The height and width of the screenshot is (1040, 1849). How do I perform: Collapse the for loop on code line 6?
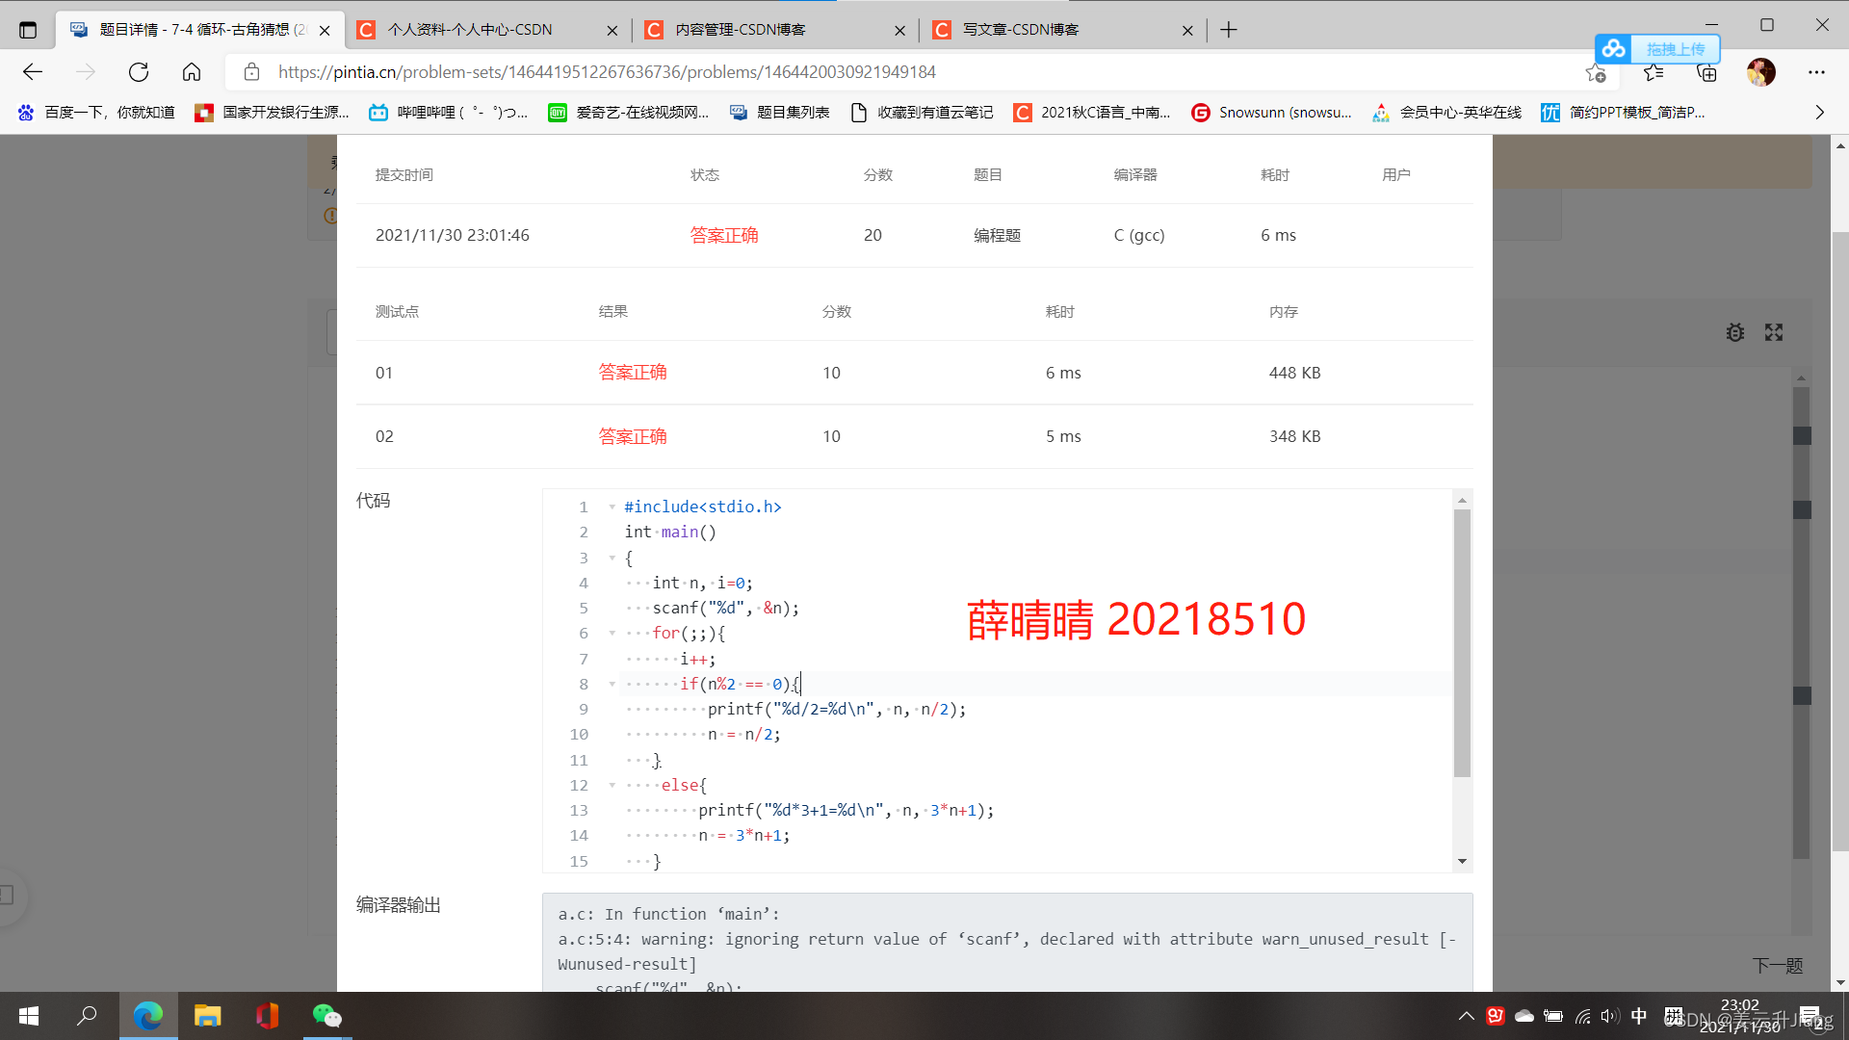[612, 634]
